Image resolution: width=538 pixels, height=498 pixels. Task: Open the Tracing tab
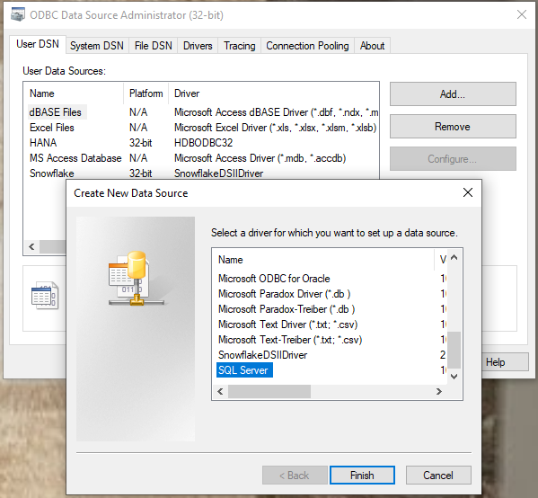pyautogui.click(x=240, y=46)
